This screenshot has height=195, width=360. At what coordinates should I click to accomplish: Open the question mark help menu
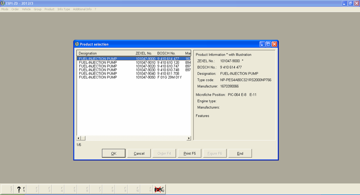coord(95,9)
